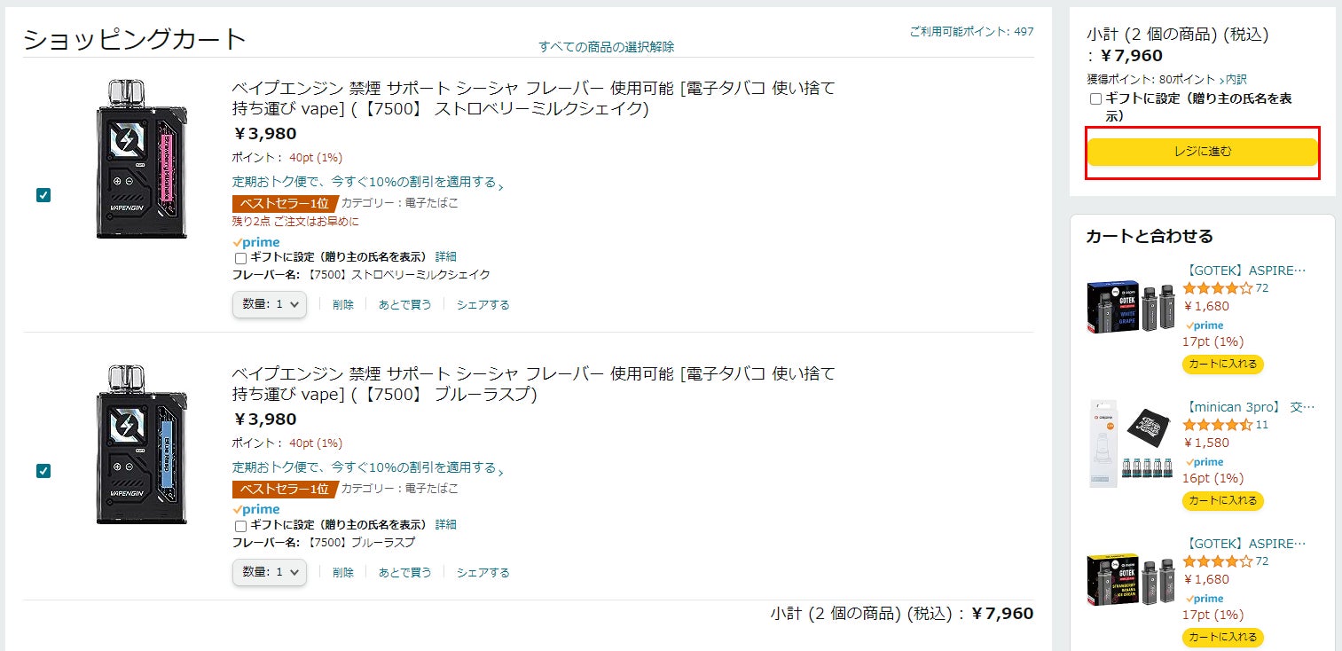Viewport: 1342px width, 651px height.
Task: Click the Strawberry Milkshake vape product image
Action: (142, 159)
